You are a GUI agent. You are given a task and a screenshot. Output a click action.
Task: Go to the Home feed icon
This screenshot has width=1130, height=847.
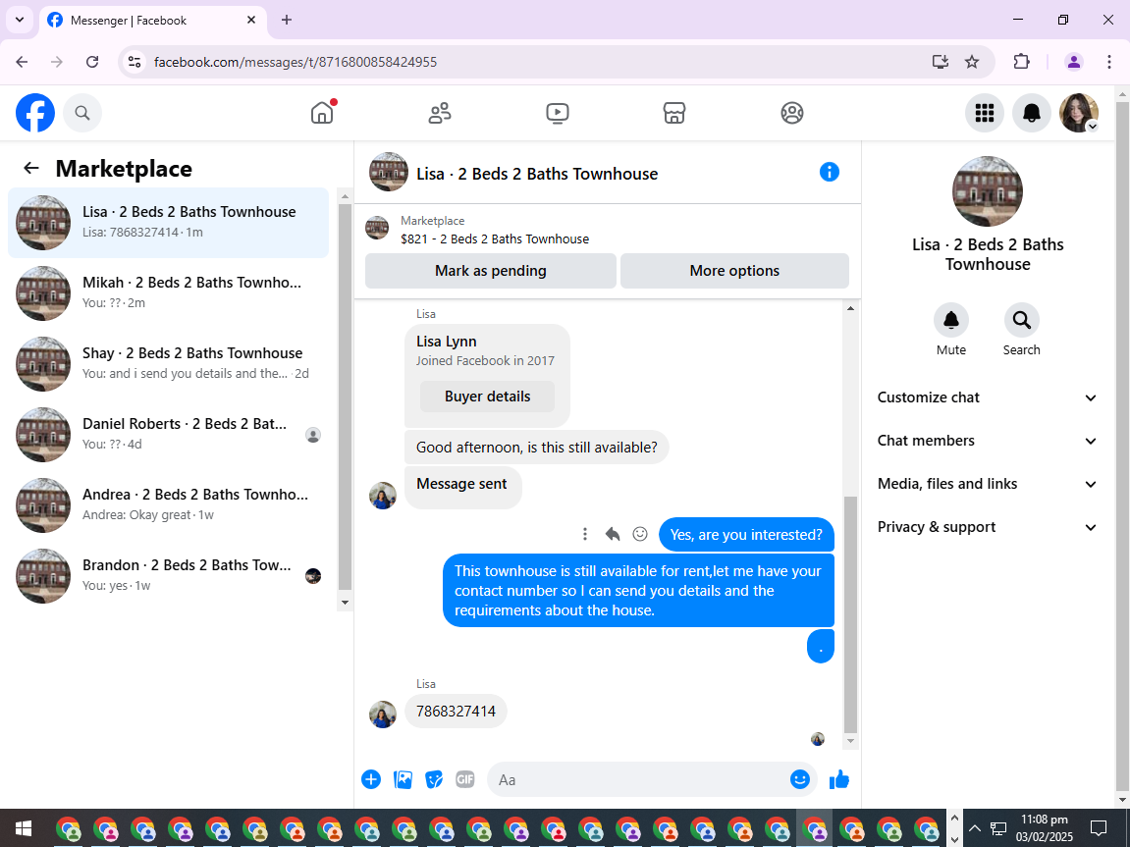(322, 113)
